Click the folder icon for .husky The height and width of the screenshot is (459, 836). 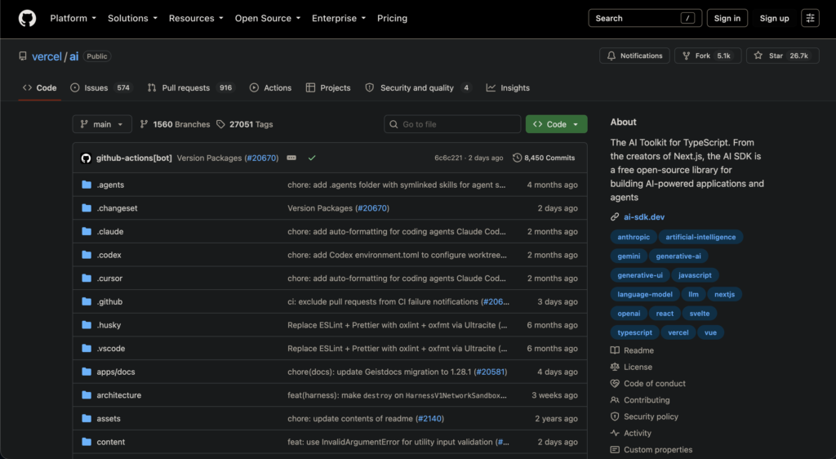[x=87, y=325]
